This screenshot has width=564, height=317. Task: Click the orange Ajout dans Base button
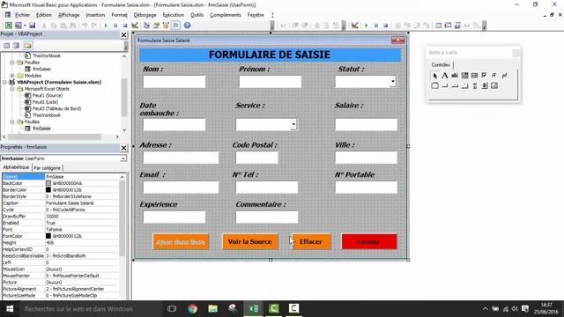click(x=181, y=242)
